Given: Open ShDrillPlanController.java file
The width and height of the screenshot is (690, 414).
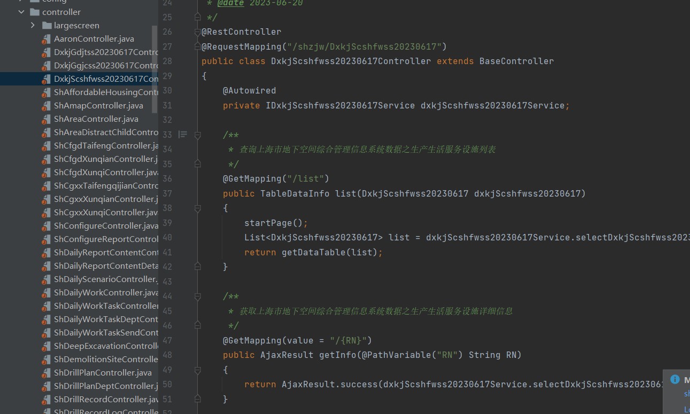Looking at the screenshot, I should [103, 372].
